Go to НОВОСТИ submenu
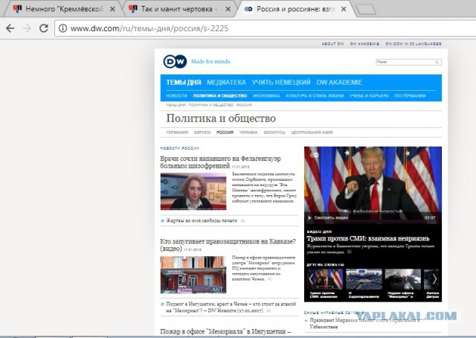 (177, 96)
